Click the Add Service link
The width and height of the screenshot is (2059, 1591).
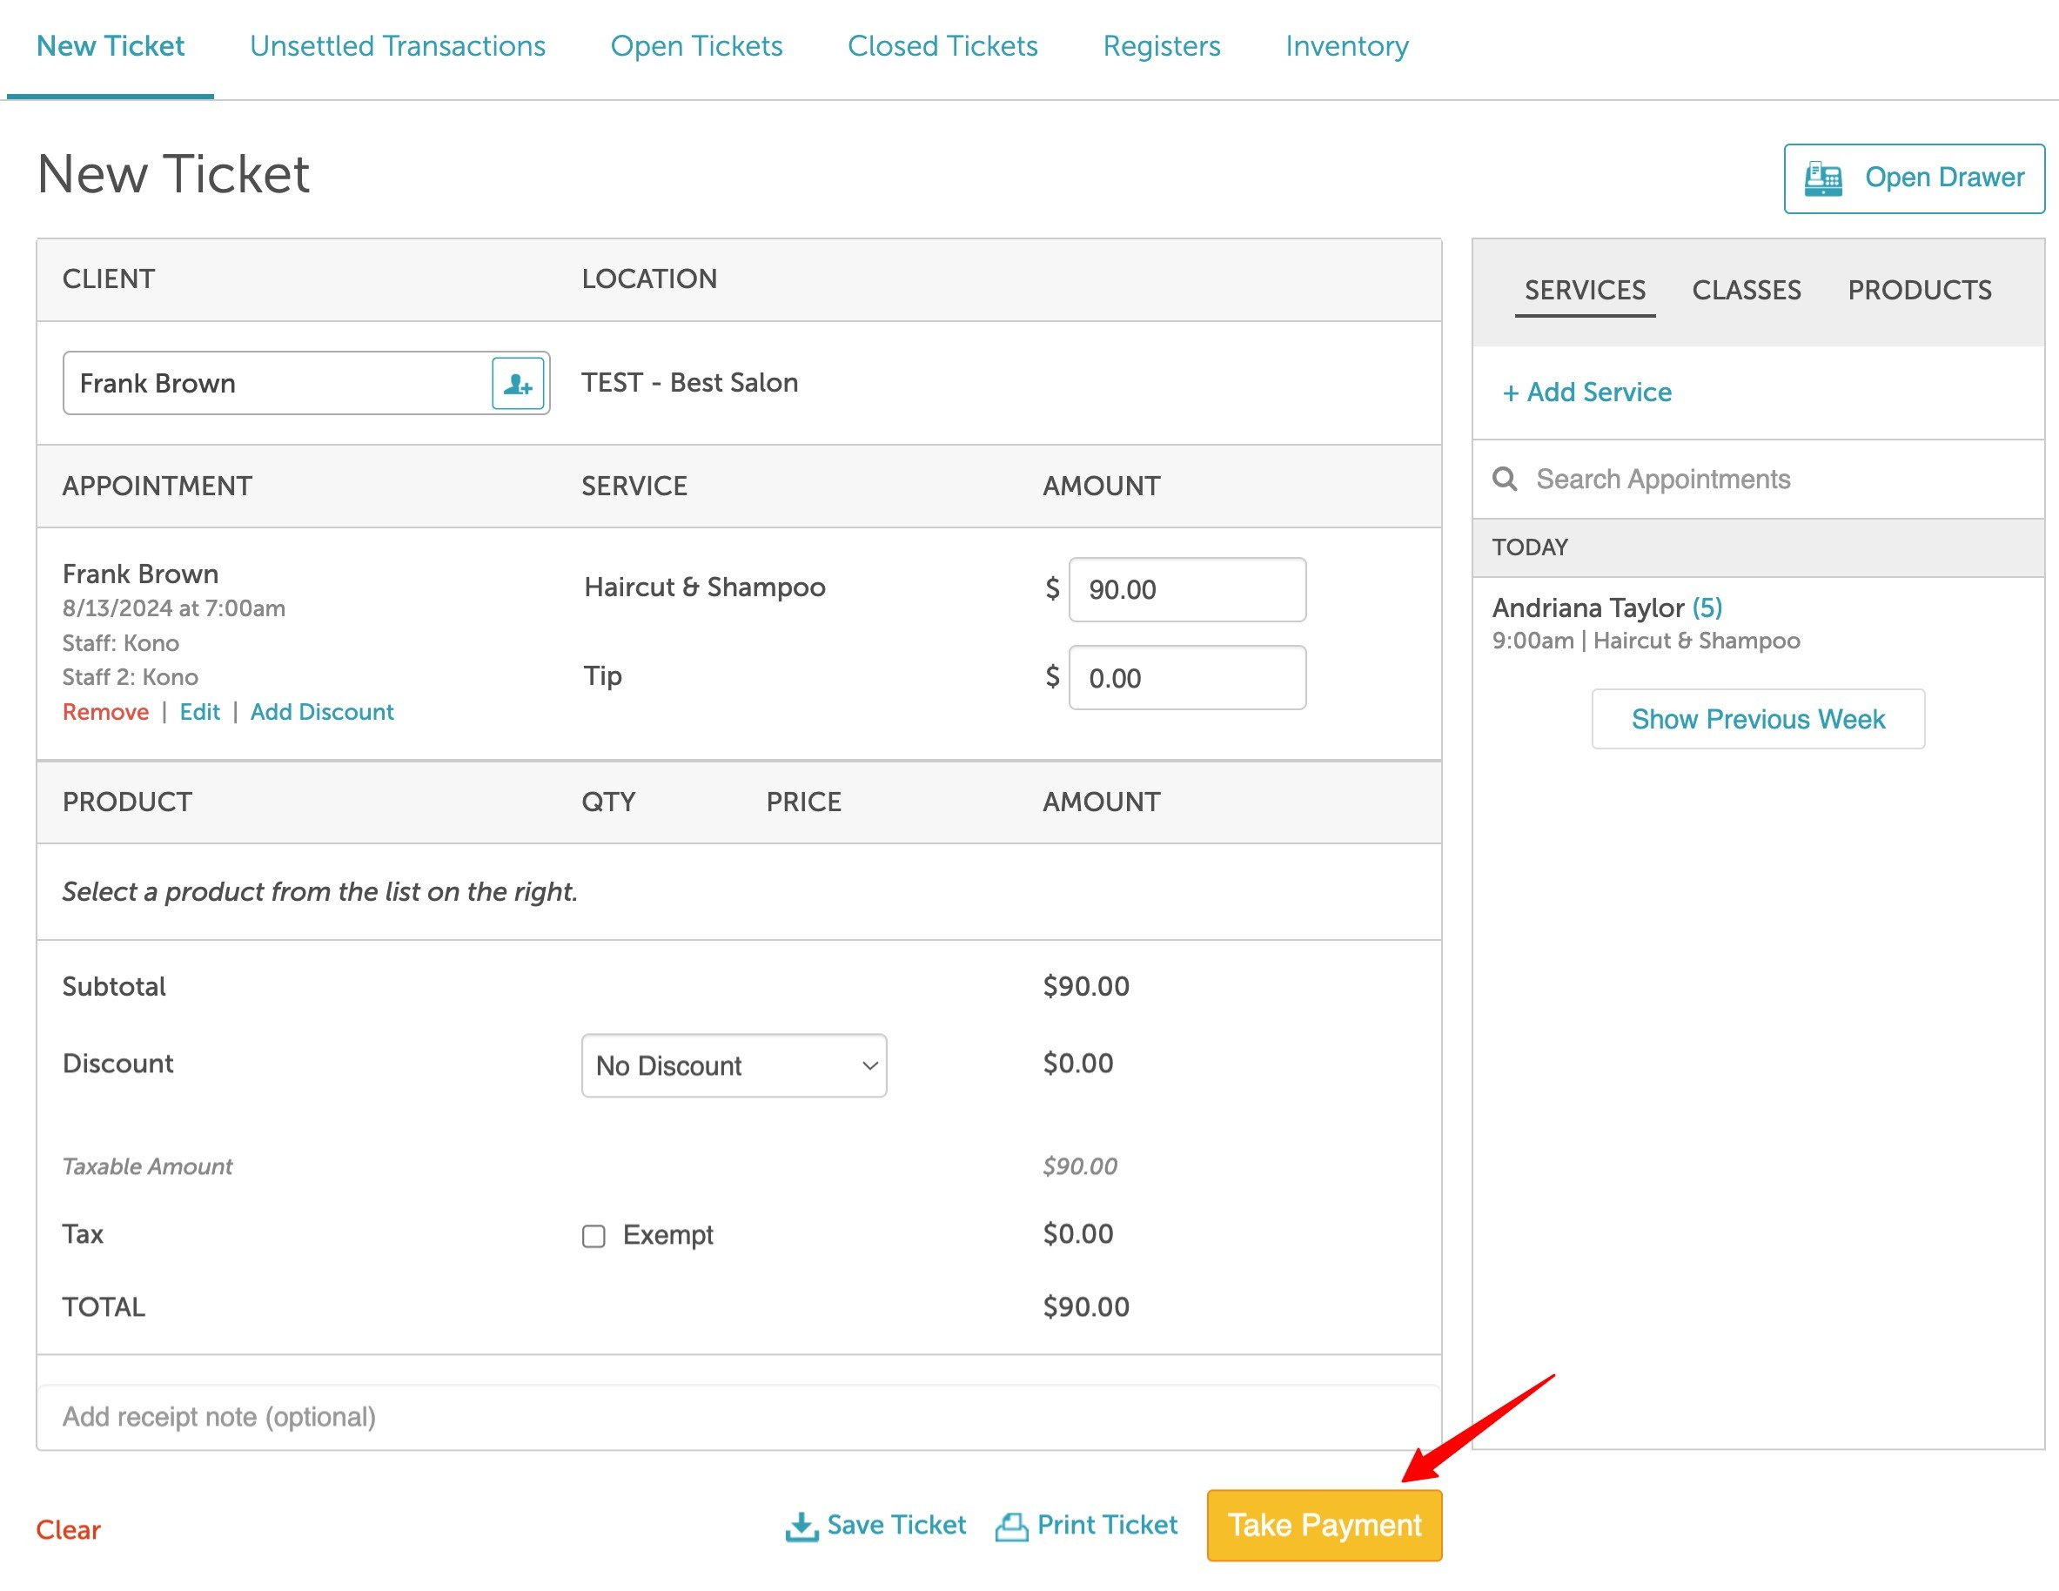coord(1586,393)
